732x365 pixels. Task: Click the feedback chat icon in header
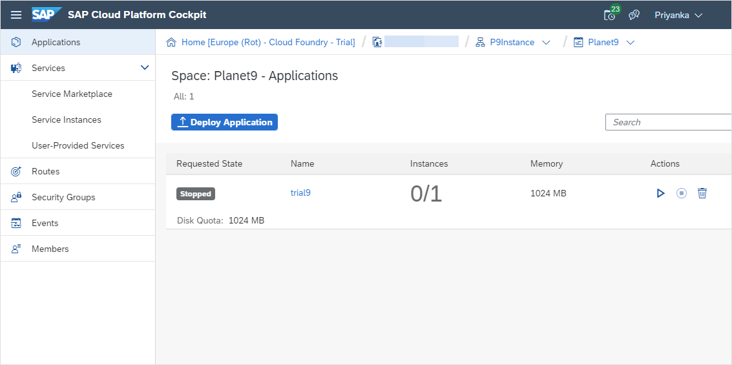[634, 15]
